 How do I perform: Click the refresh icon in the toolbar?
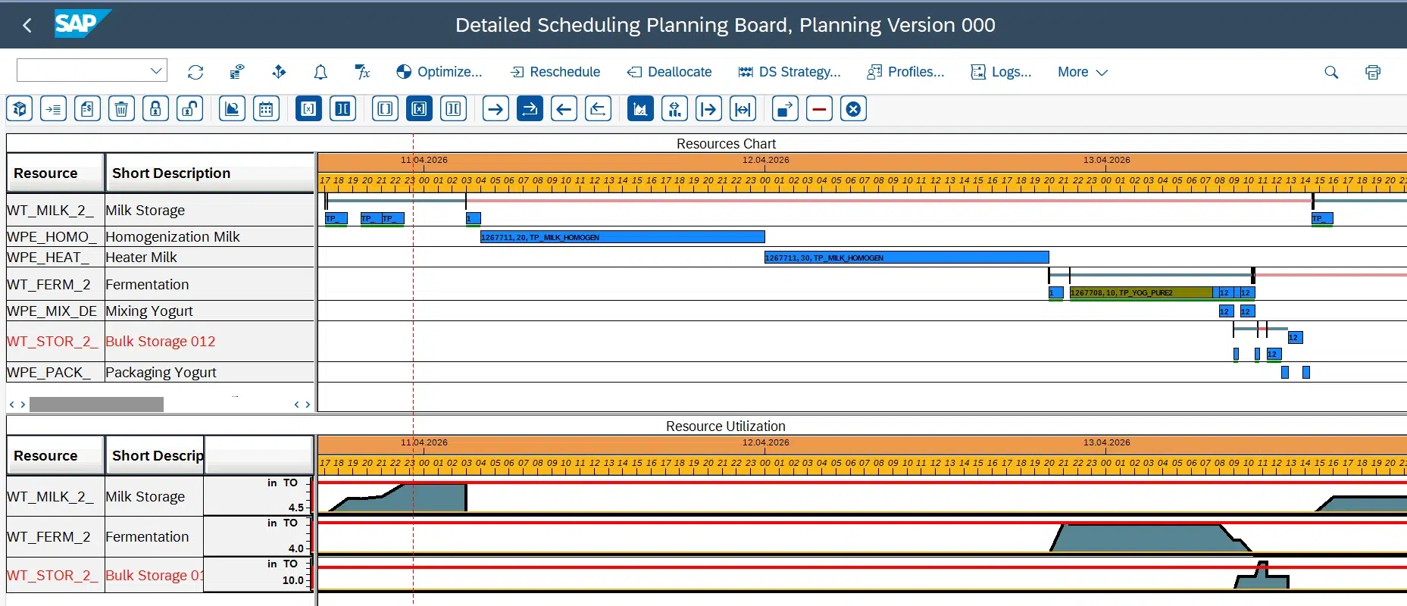click(x=195, y=72)
